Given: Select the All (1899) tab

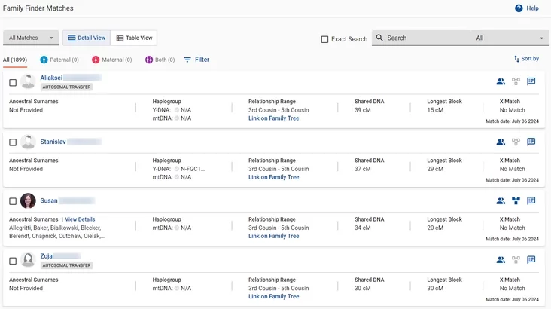Looking at the screenshot, I should pos(15,60).
